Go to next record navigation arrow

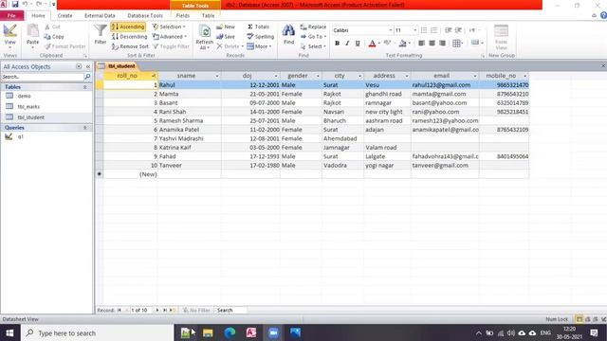point(157,310)
